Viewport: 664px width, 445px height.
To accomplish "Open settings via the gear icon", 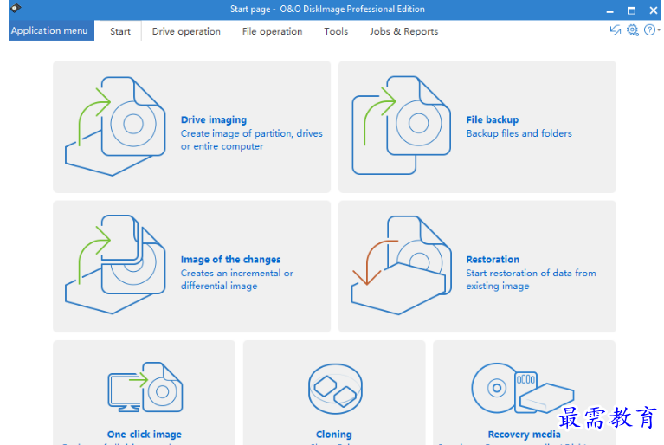I will [633, 30].
